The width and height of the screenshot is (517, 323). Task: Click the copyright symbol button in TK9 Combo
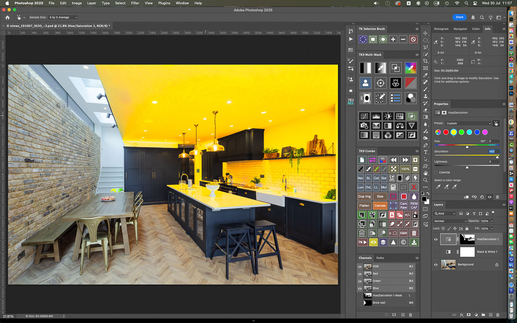click(404, 242)
